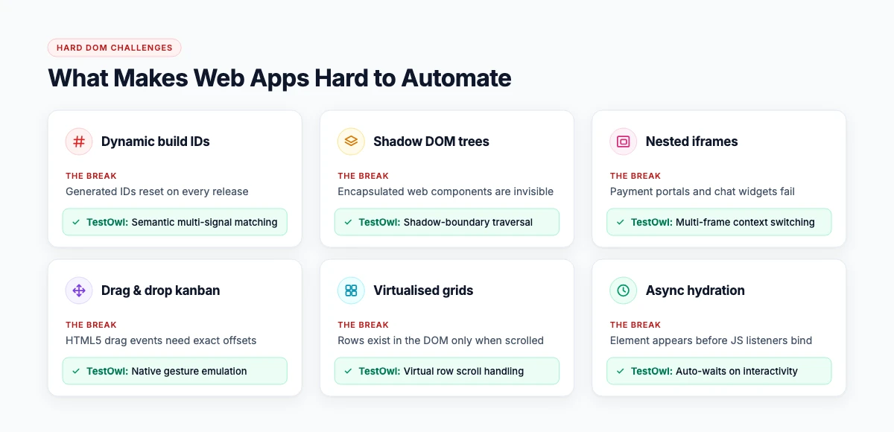Click the checkmark in Semantic multi-signal matching box

(76, 222)
